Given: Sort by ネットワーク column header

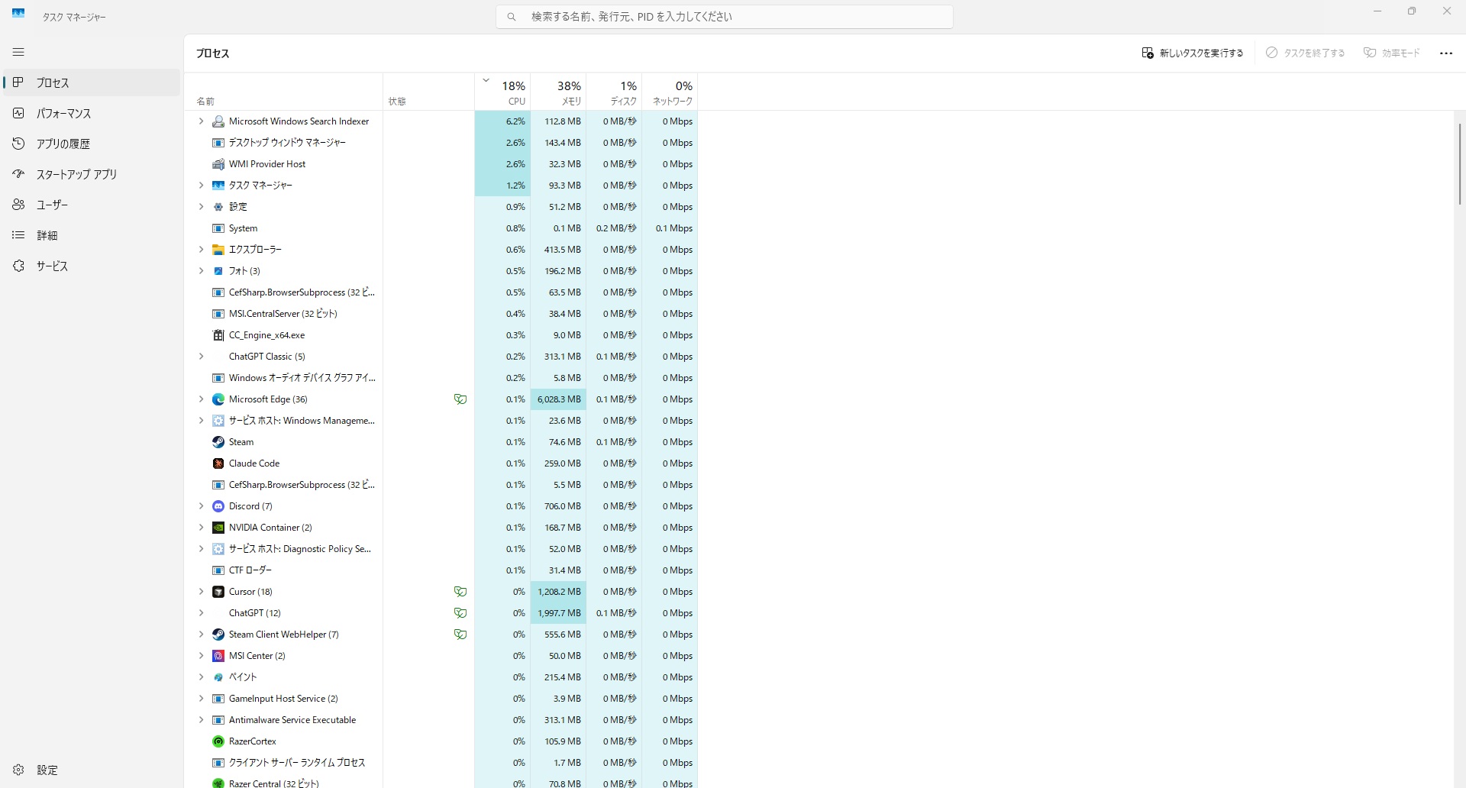Looking at the screenshot, I should click(x=670, y=92).
